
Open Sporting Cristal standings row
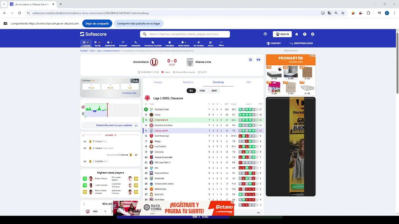(x=203, y=110)
